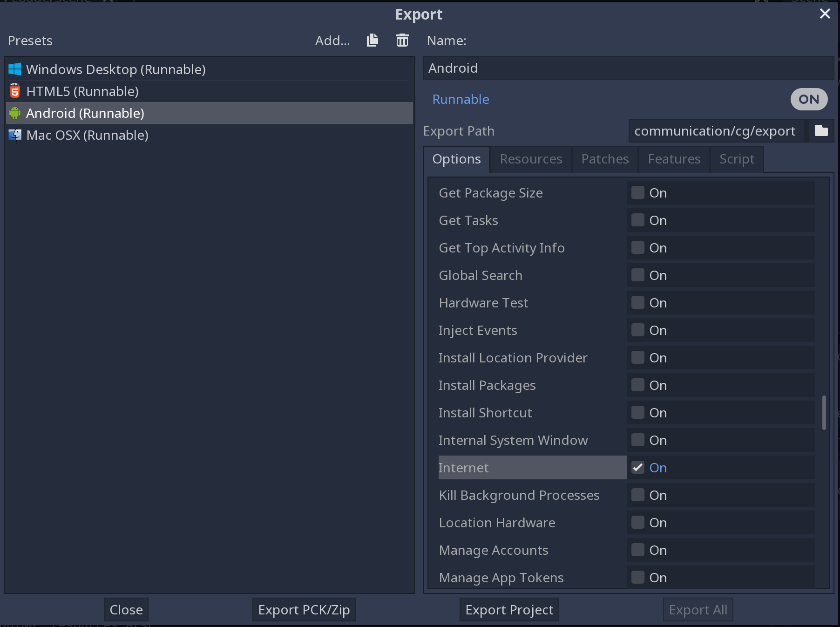Screen dimensions: 840x627
Task: Click the Close button
Action: (126, 610)
